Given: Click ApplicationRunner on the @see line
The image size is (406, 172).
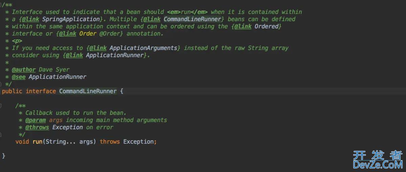Looking at the screenshot, I should (58, 77).
